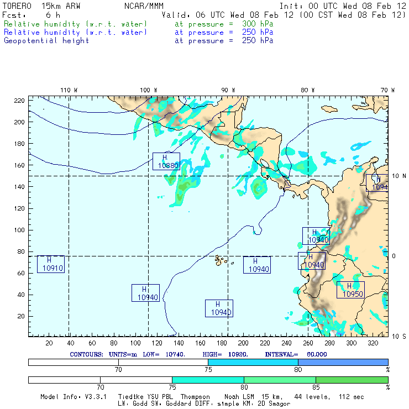
Task: Click the '85' tick label on the colorbar
Action: point(316,387)
